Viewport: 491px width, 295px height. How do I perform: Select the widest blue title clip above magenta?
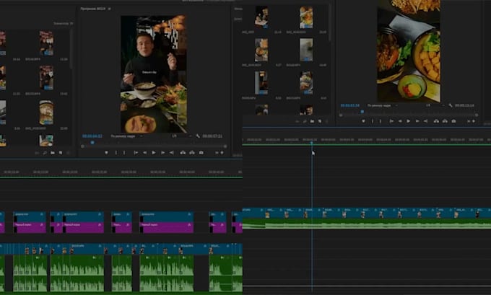point(167,217)
